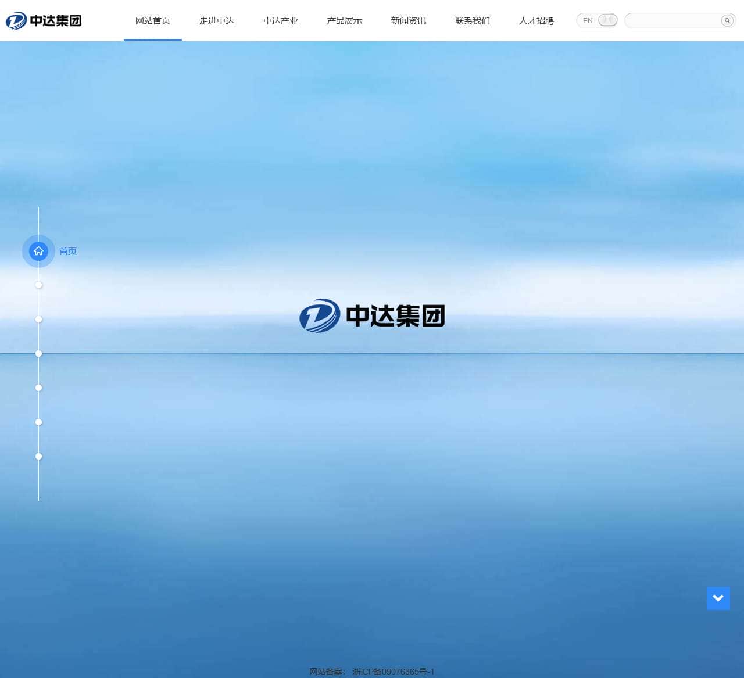
Task: Switch to the 新闻资讯 section
Action: point(408,20)
